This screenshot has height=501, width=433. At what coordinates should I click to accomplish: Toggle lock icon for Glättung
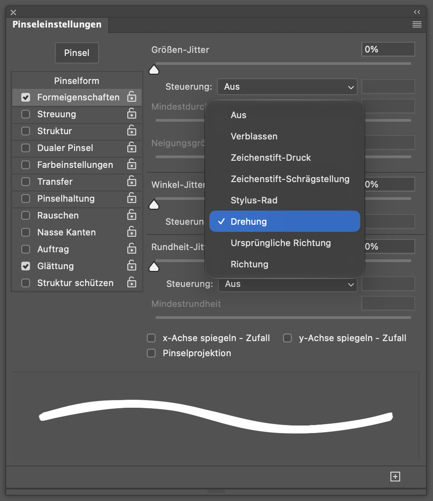click(132, 266)
